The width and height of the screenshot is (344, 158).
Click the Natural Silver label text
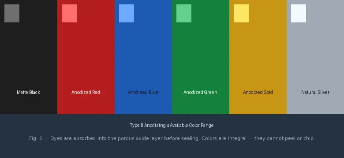(x=315, y=92)
